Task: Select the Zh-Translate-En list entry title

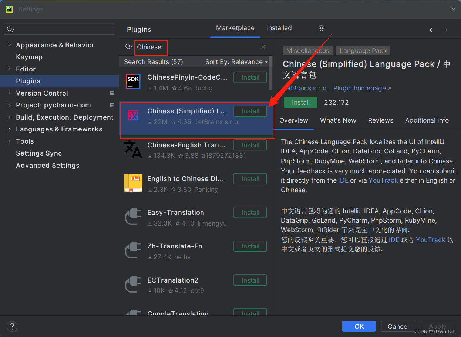Action: tap(175, 246)
